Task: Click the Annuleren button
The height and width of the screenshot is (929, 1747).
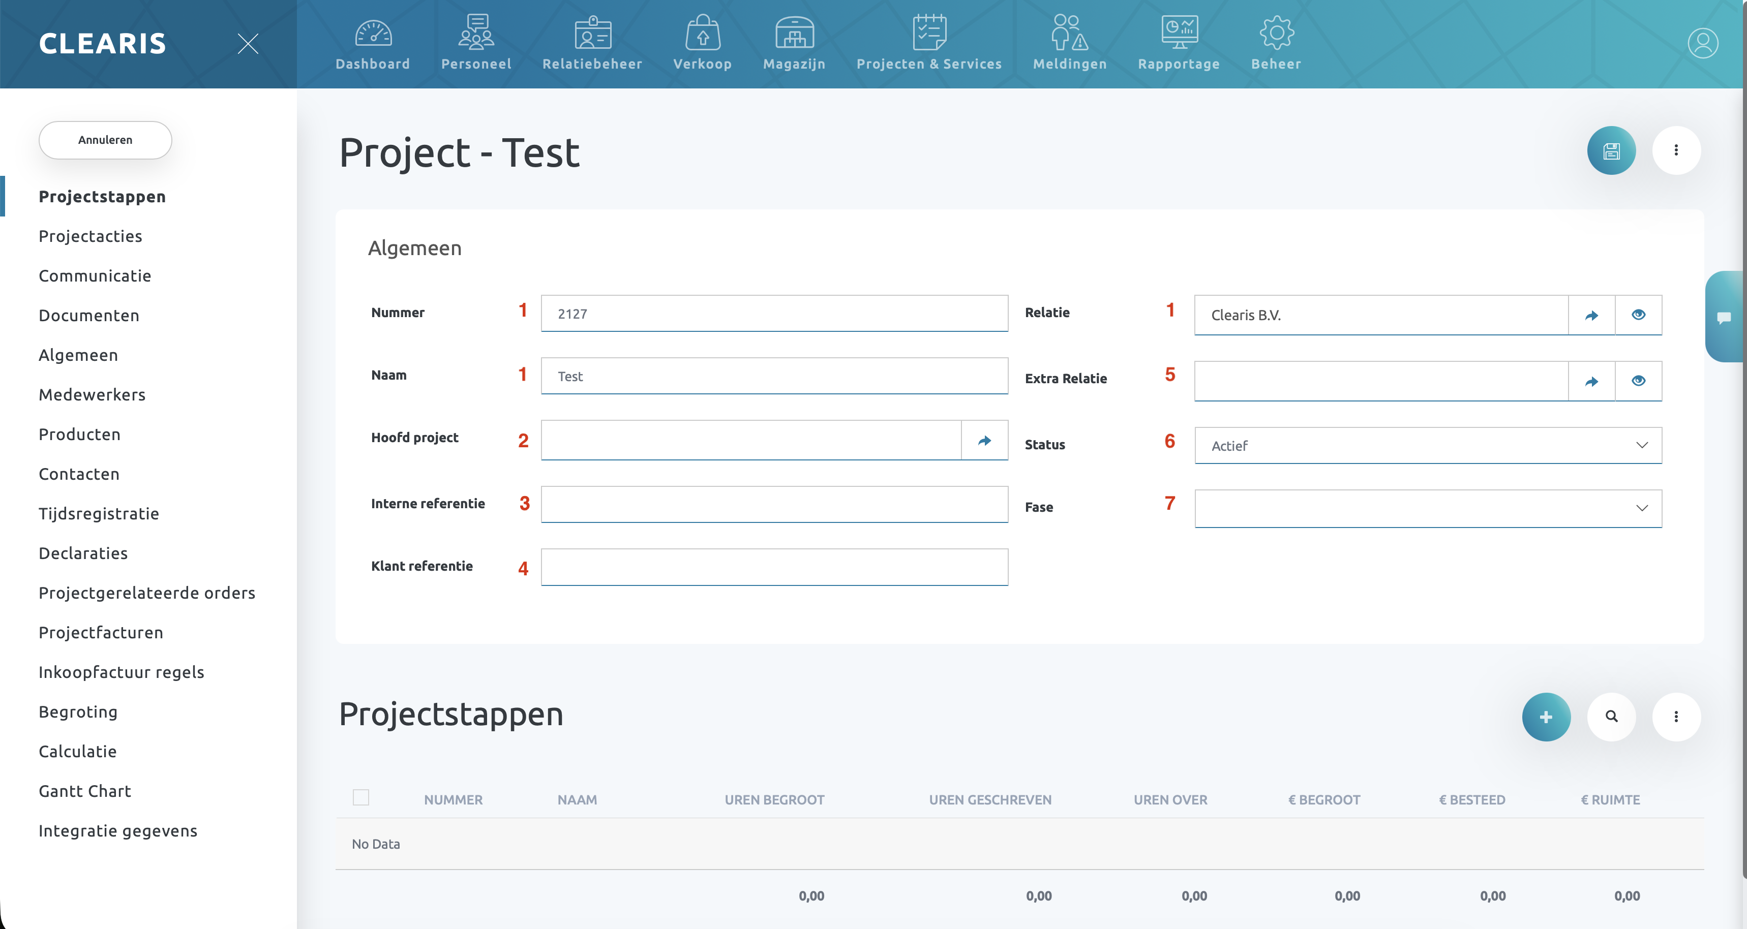Action: click(105, 140)
